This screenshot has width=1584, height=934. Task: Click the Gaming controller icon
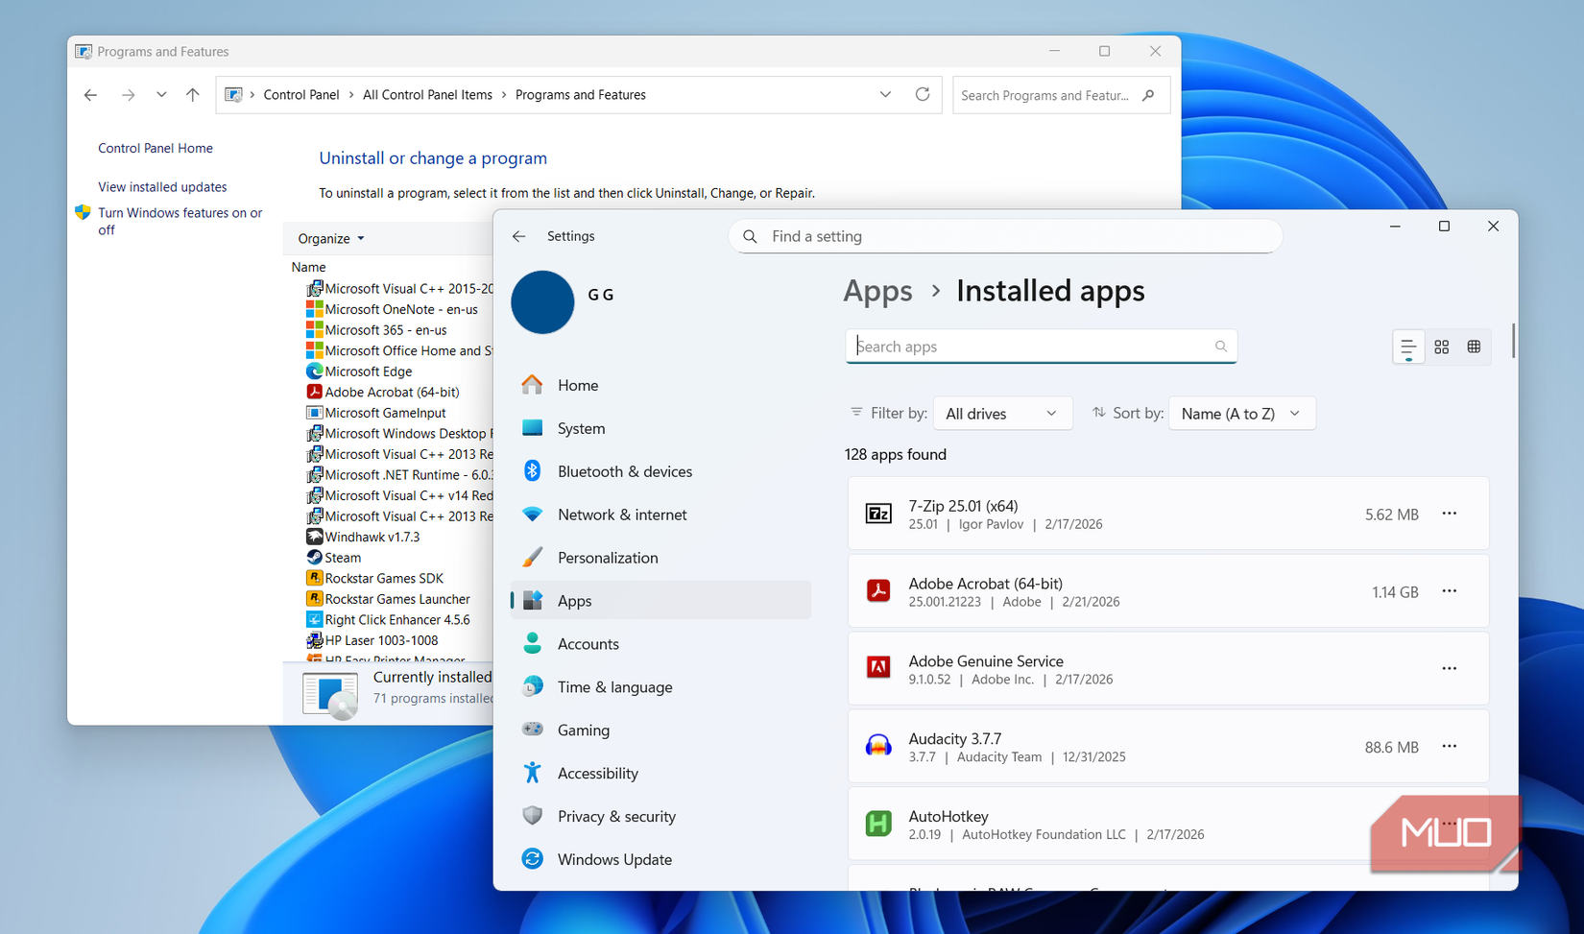pyautogui.click(x=532, y=730)
